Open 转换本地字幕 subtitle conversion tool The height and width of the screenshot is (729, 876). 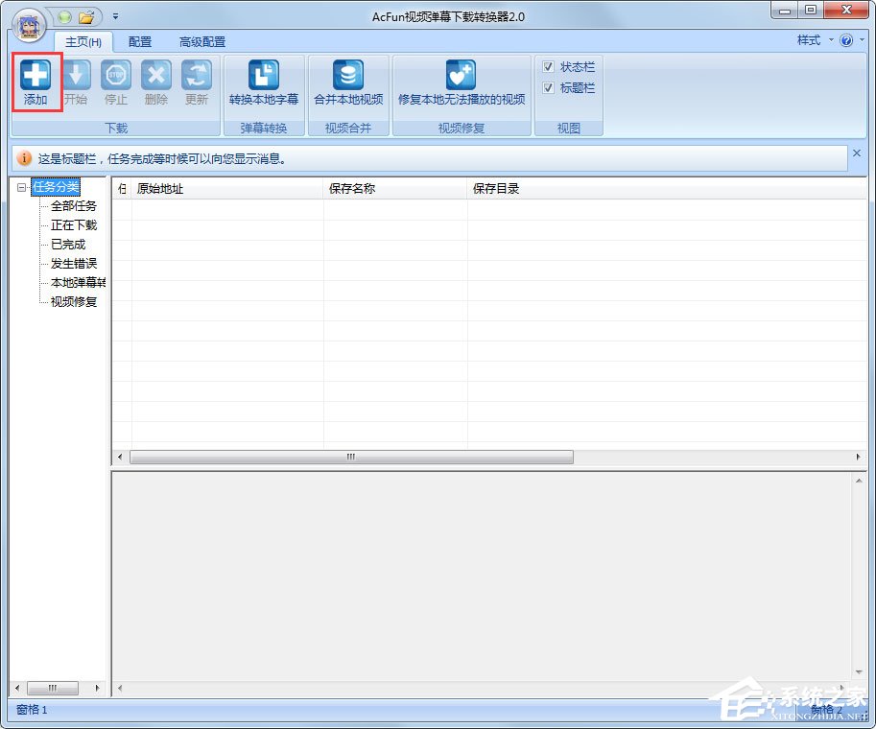tap(264, 82)
